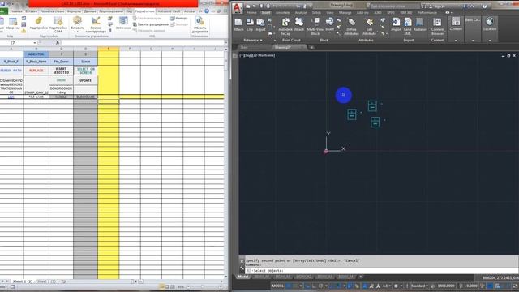Image resolution: width=519 pixels, height=292 pixels.
Task: Open the AutoCAD application menu button
Action: click(238, 8)
